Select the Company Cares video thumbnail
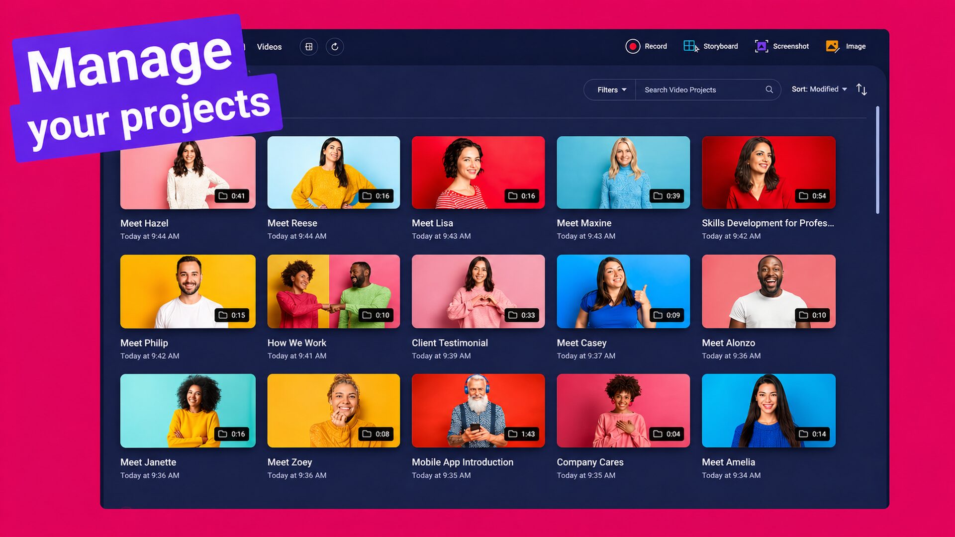955x537 pixels. (x=623, y=411)
